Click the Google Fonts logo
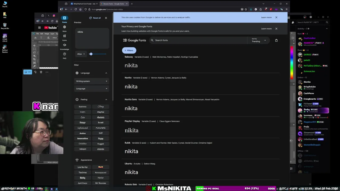 coord(134,40)
